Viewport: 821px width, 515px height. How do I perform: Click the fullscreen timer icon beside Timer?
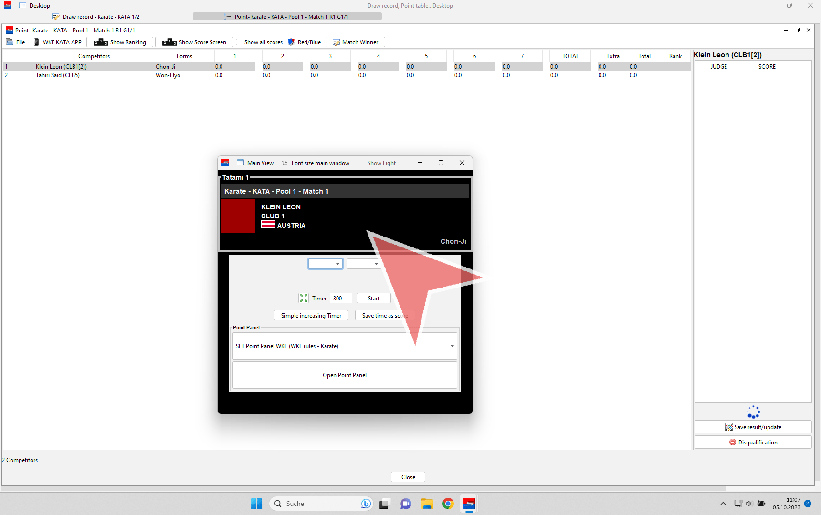pos(304,298)
